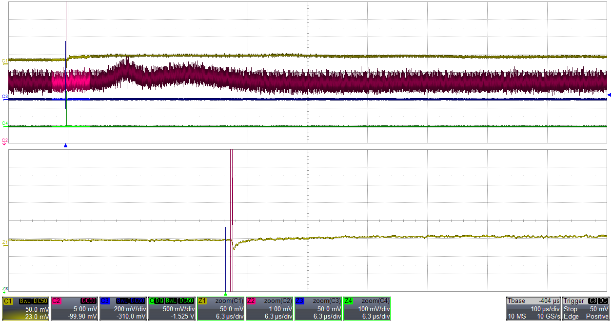The height and width of the screenshot is (321, 612).
Task: Select the green zoom position marker below lower grid
Action: click(x=225, y=294)
